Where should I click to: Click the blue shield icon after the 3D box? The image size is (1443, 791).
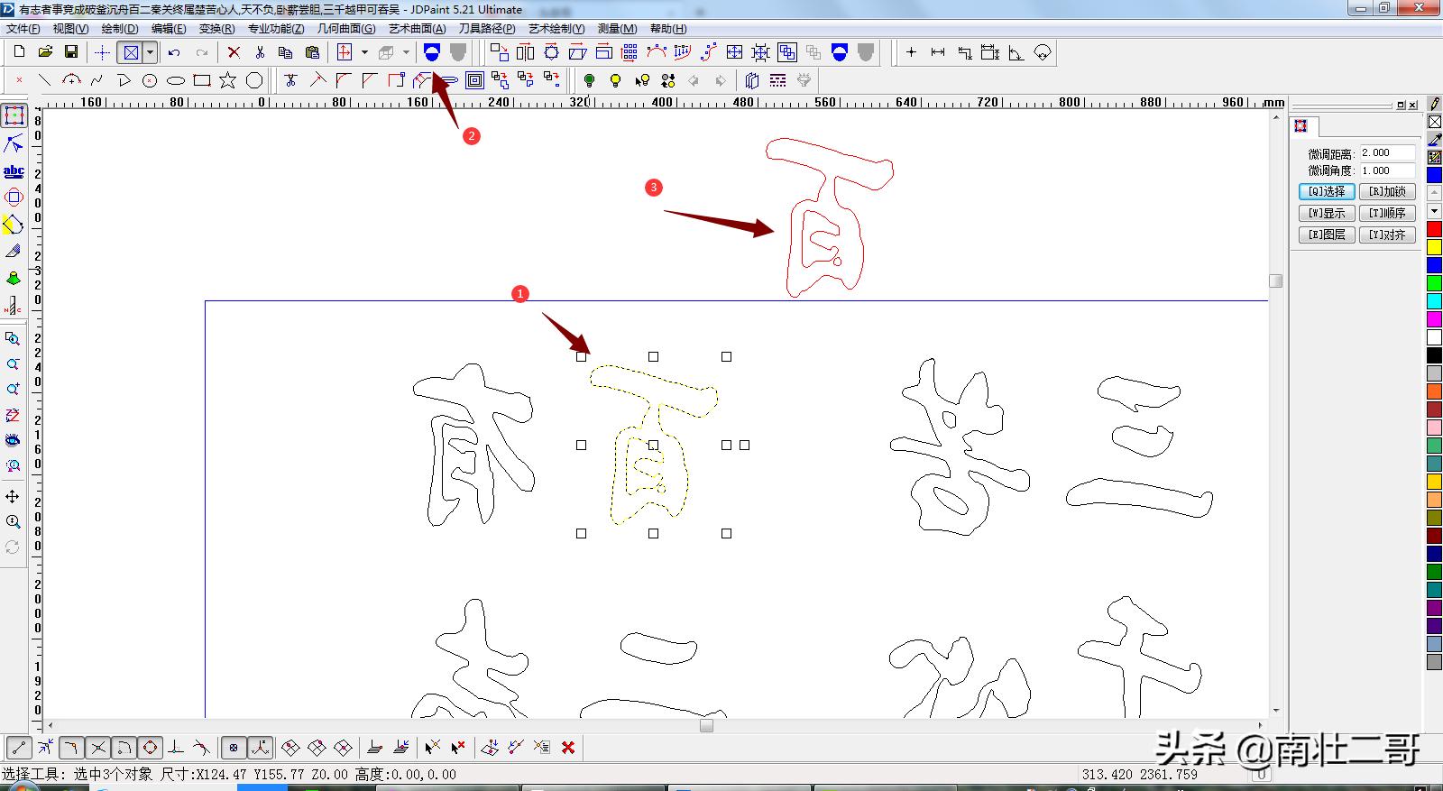pyautogui.click(x=432, y=52)
